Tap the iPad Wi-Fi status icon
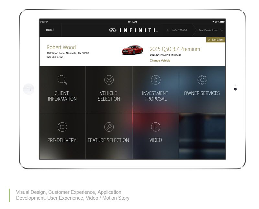The height and width of the screenshot is (209, 259). click(47, 22)
